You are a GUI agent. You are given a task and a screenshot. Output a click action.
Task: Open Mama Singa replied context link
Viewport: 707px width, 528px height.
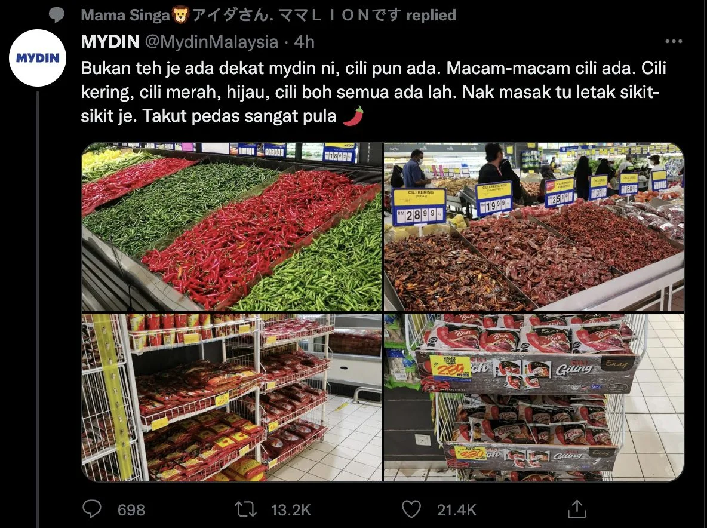(x=268, y=16)
